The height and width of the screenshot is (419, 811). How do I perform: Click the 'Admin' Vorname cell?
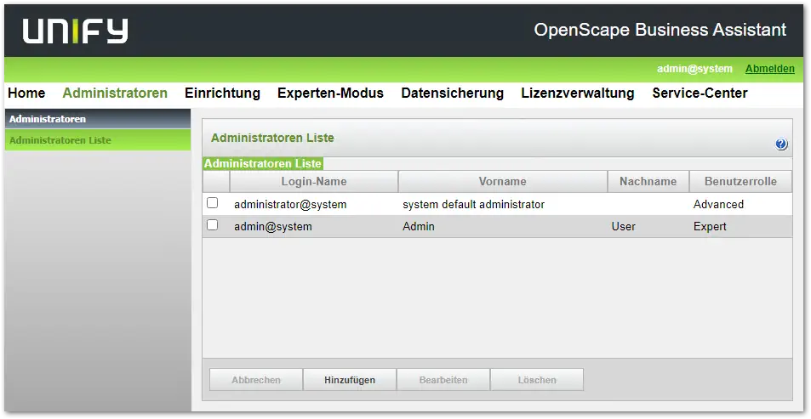coord(419,226)
